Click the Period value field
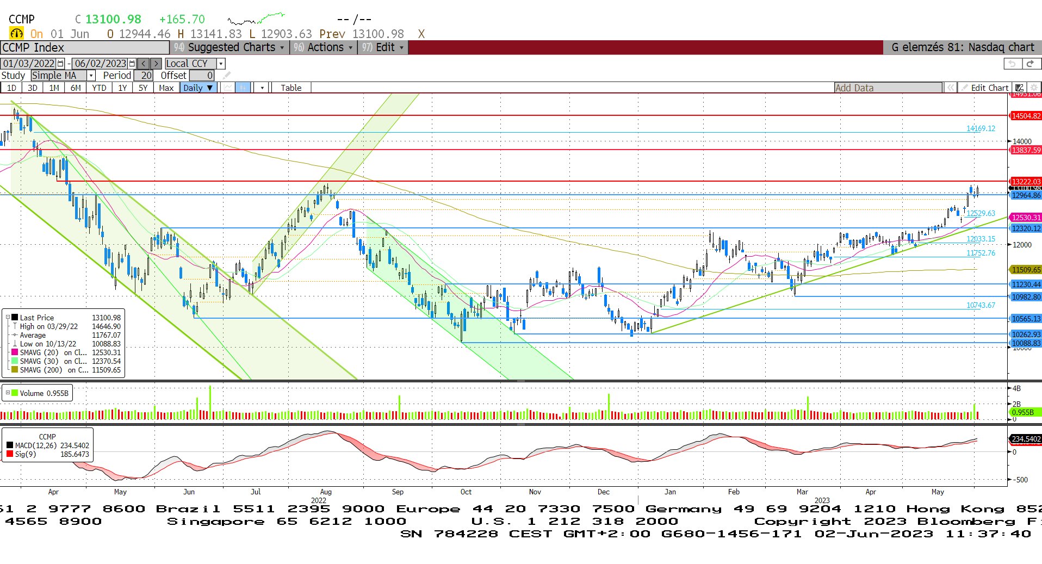 144,76
